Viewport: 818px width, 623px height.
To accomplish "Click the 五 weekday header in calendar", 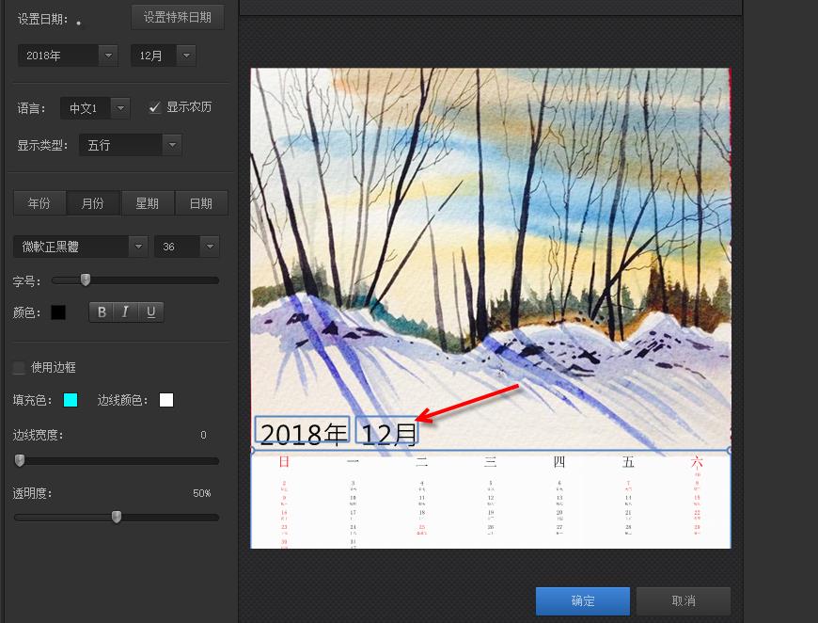I will (x=628, y=461).
